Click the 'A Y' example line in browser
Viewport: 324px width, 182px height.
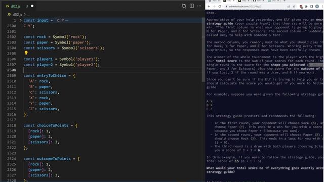pyautogui.click(x=209, y=101)
